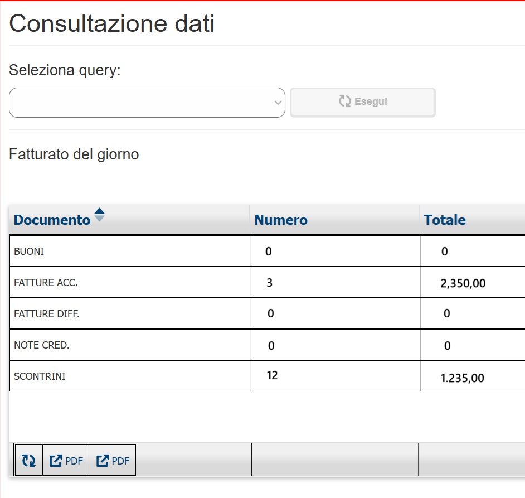Open the Seleziona query dropdown
The width and height of the screenshot is (525, 498).
147,103
